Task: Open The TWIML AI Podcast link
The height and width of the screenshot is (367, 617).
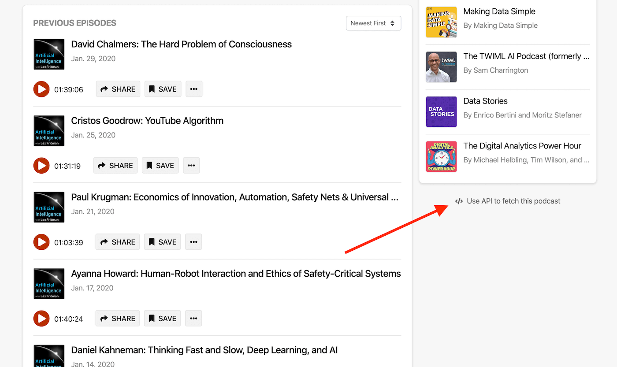Action: pos(526,56)
